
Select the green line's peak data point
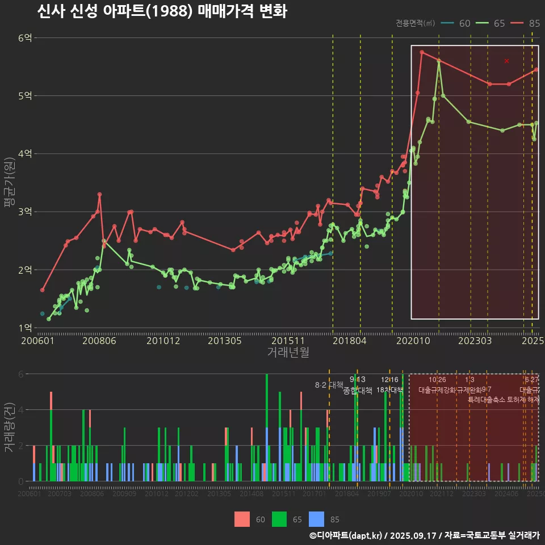point(439,61)
